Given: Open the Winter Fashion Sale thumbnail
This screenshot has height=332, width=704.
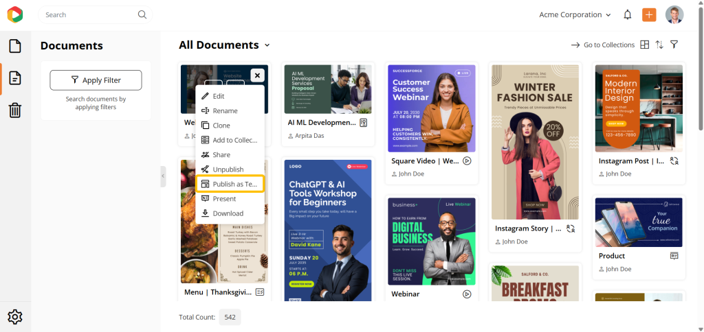Looking at the screenshot, I should [535, 140].
